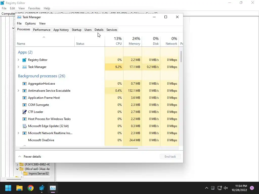
Task: Select the InprocServer32 registry key
Action: tap(38, 174)
